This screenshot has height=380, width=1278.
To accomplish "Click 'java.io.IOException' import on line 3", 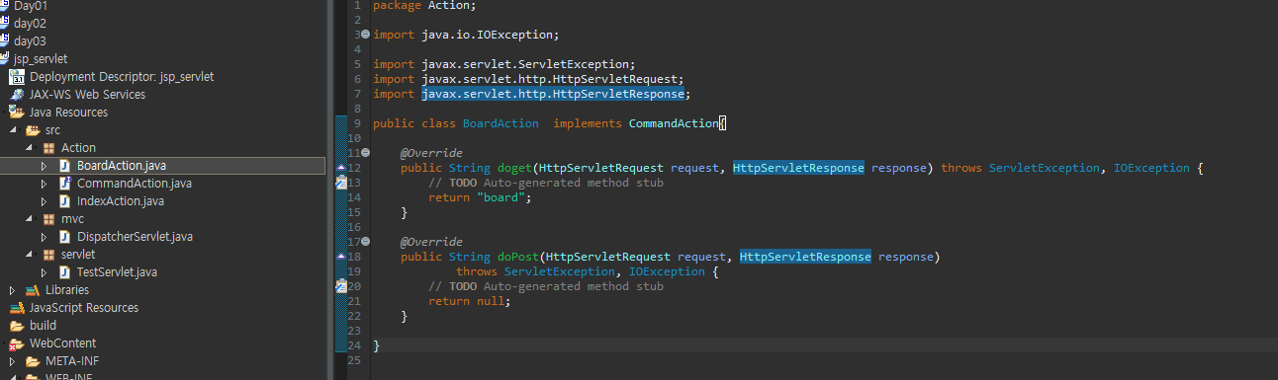I will (487, 35).
